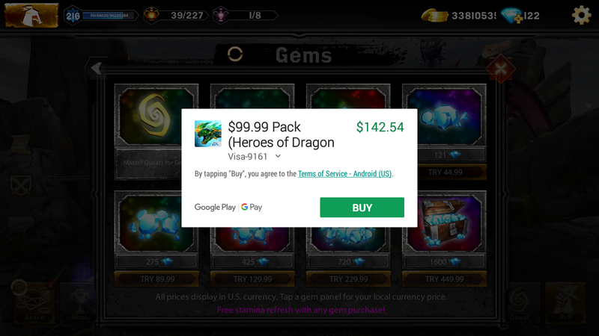599x336 pixels.
Task: Click the green BUY button
Action: pos(362,208)
